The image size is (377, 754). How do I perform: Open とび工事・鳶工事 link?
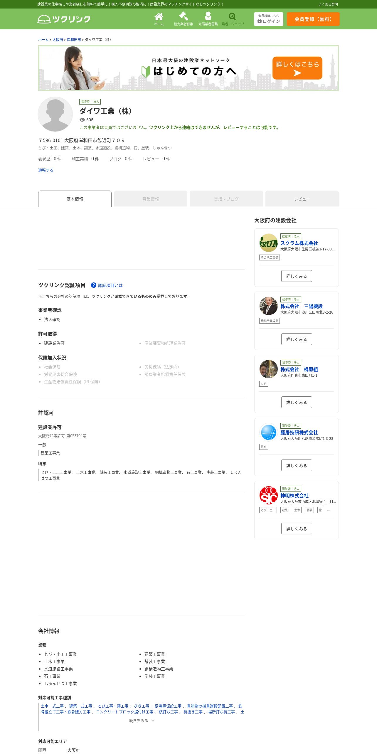[x=113, y=706]
